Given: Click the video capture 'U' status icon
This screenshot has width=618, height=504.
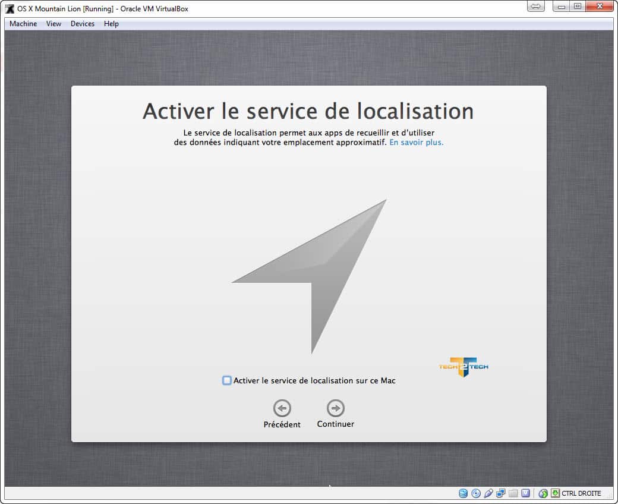Looking at the screenshot, I should tap(525, 493).
